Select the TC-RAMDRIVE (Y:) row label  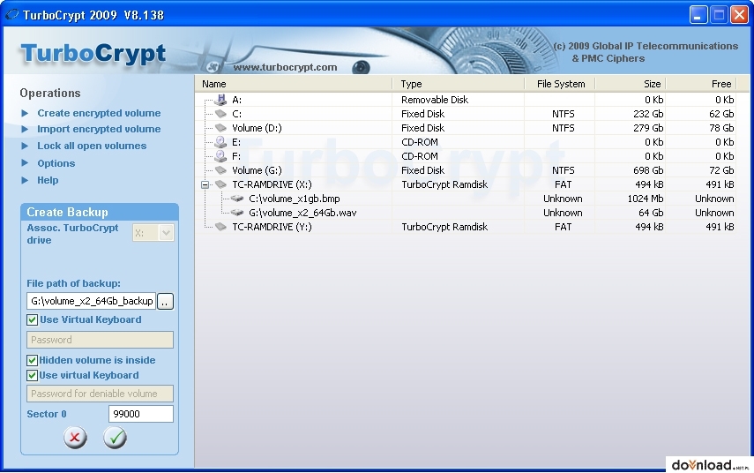click(272, 227)
